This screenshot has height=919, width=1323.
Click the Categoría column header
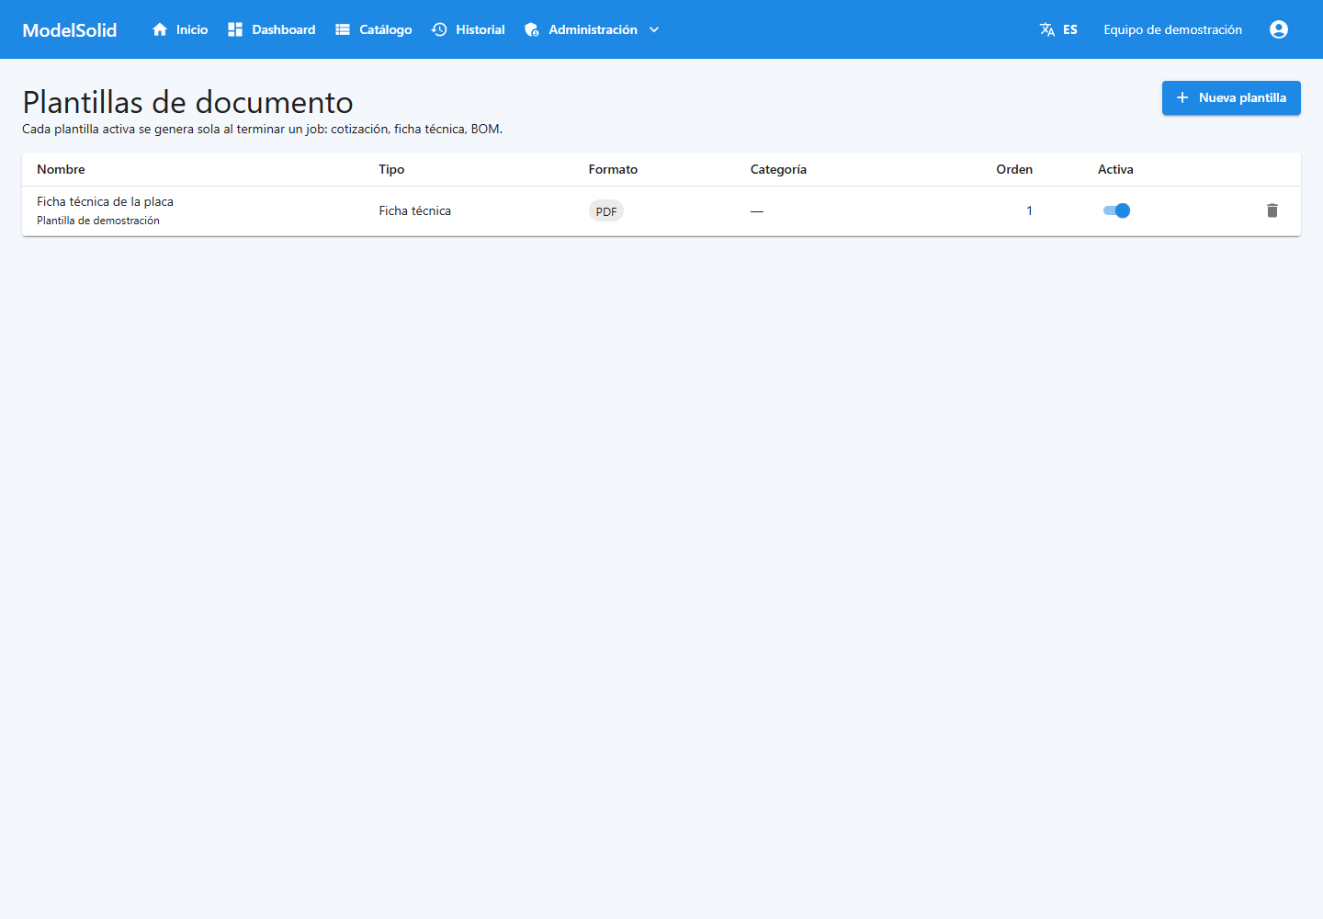tap(778, 169)
